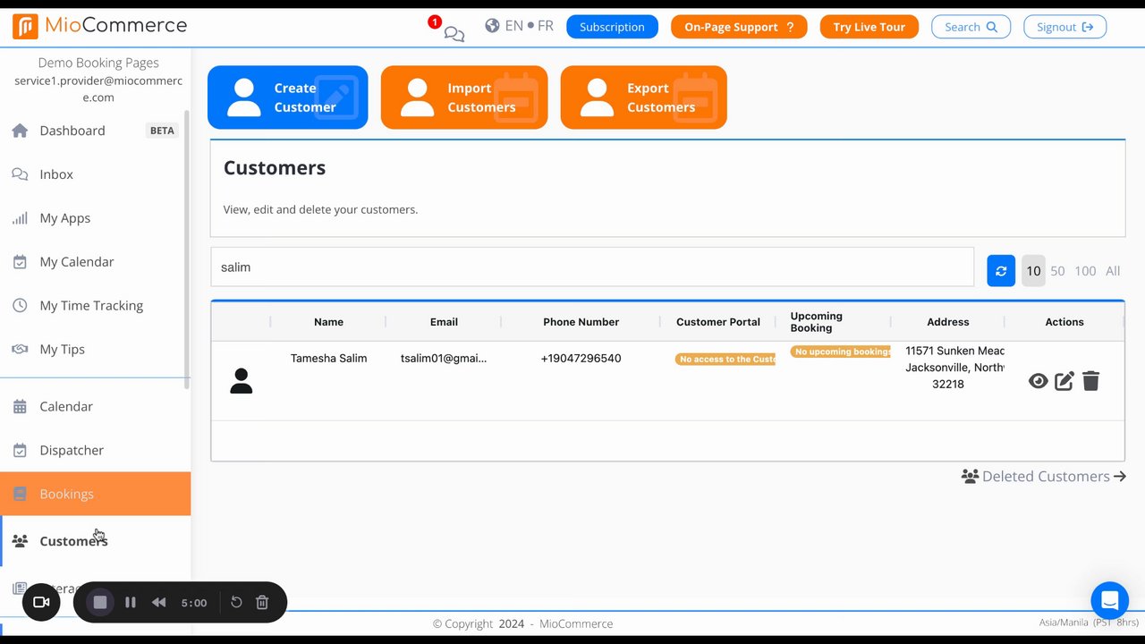1145x644 pixels.
Task: Sort by Phone Number column header
Action: click(581, 322)
